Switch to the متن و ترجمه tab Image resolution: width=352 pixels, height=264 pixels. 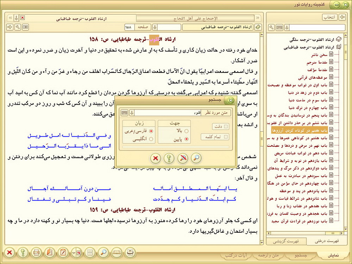coord(268,256)
